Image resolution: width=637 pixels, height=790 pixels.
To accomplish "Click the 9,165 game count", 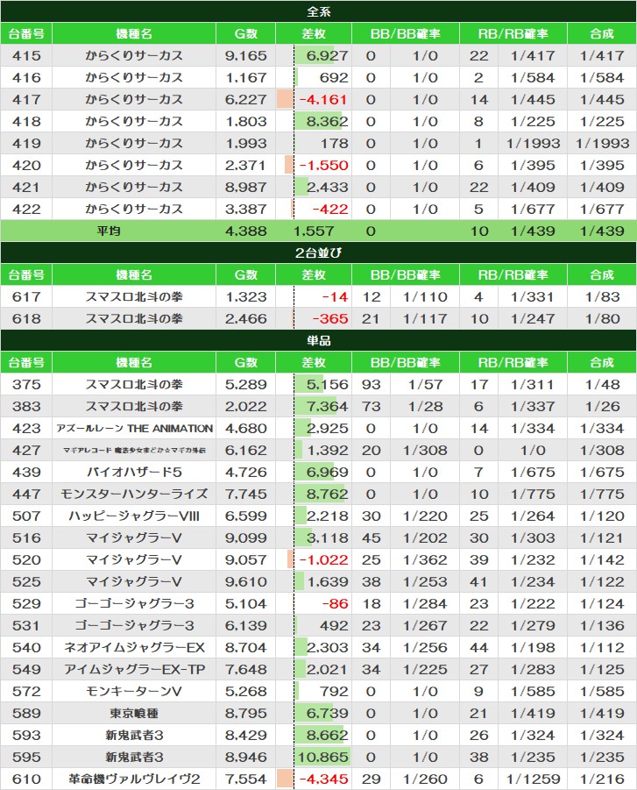I will (x=245, y=55).
